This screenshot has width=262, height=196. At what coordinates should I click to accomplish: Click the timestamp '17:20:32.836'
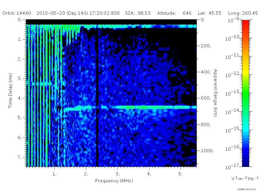click(104, 13)
